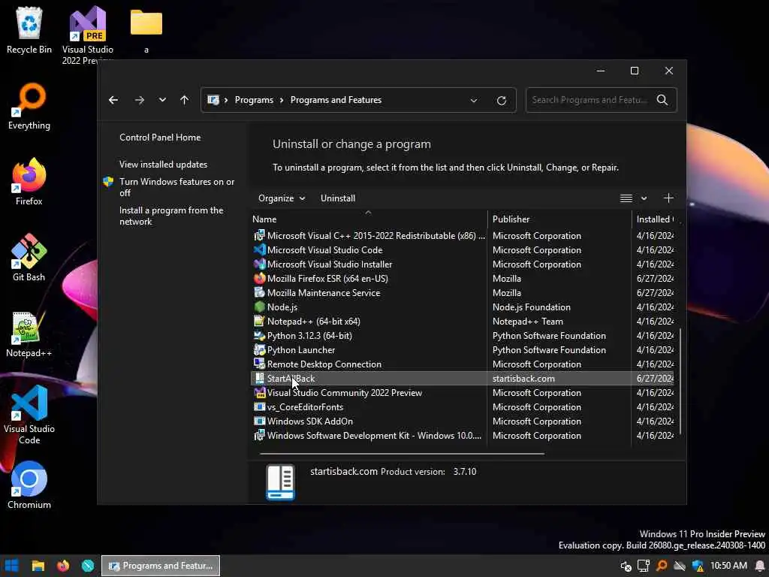Go up one level with the up arrow
The width and height of the screenshot is (769, 577).
click(x=185, y=100)
